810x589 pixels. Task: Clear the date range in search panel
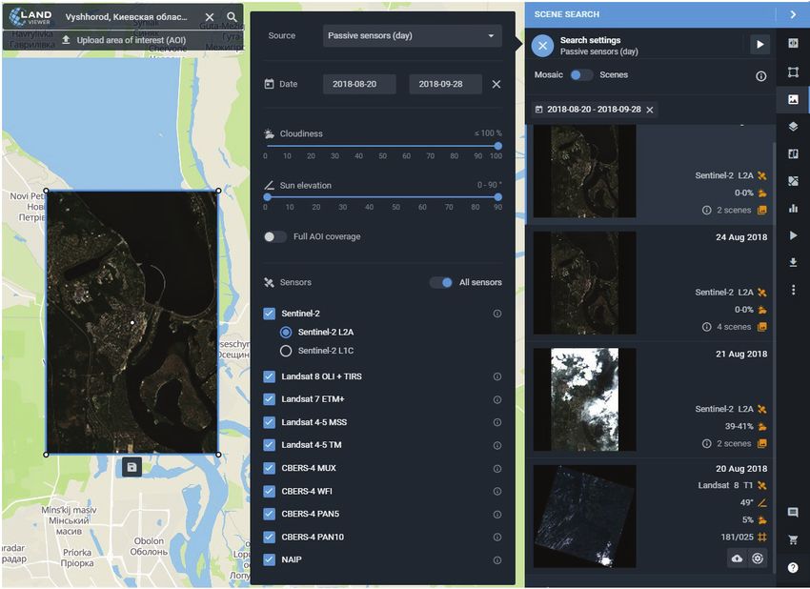496,84
